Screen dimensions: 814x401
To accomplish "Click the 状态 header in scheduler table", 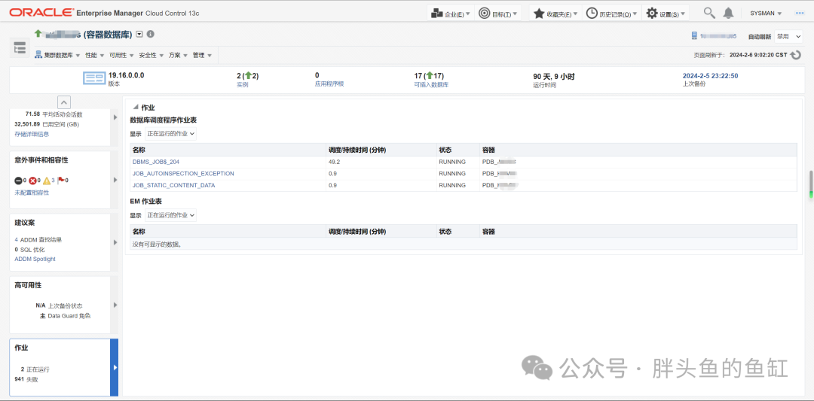I will pyautogui.click(x=458, y=150).
